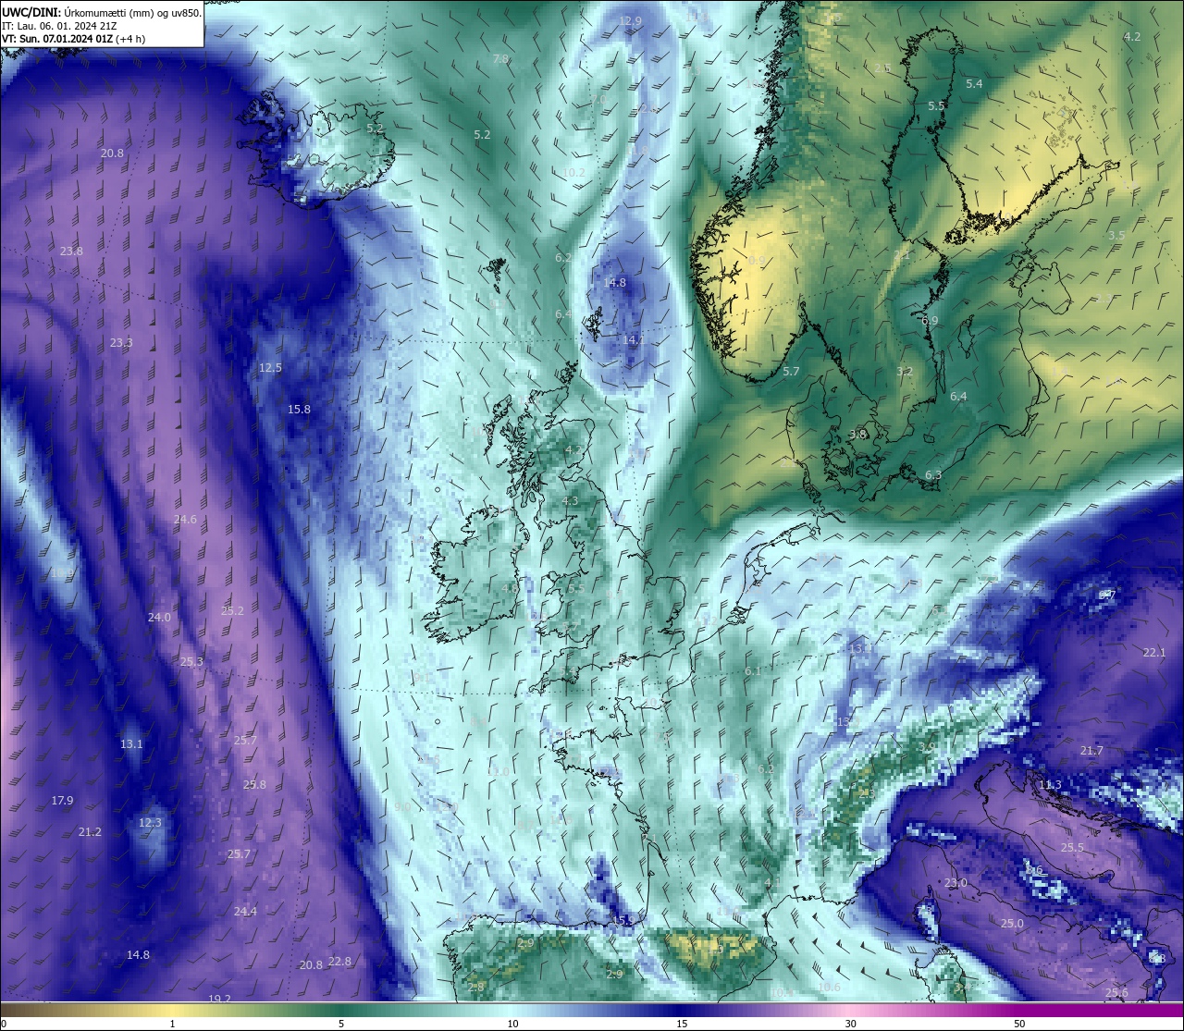Screen dimensions: 1184x1031
Task: Click the map value 19.2
Action: pyautogui.click(x=219, y=999)
